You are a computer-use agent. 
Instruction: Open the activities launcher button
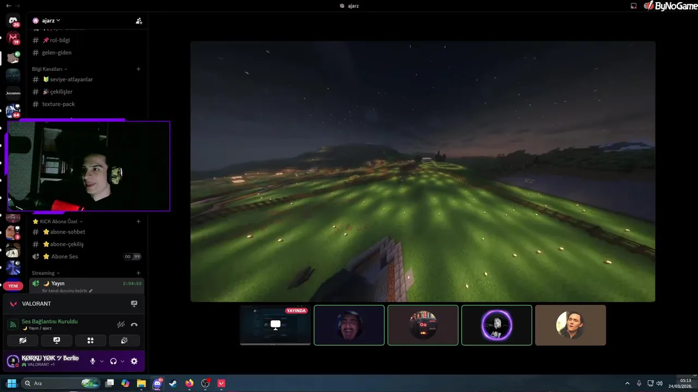click(x=91, y=340)
